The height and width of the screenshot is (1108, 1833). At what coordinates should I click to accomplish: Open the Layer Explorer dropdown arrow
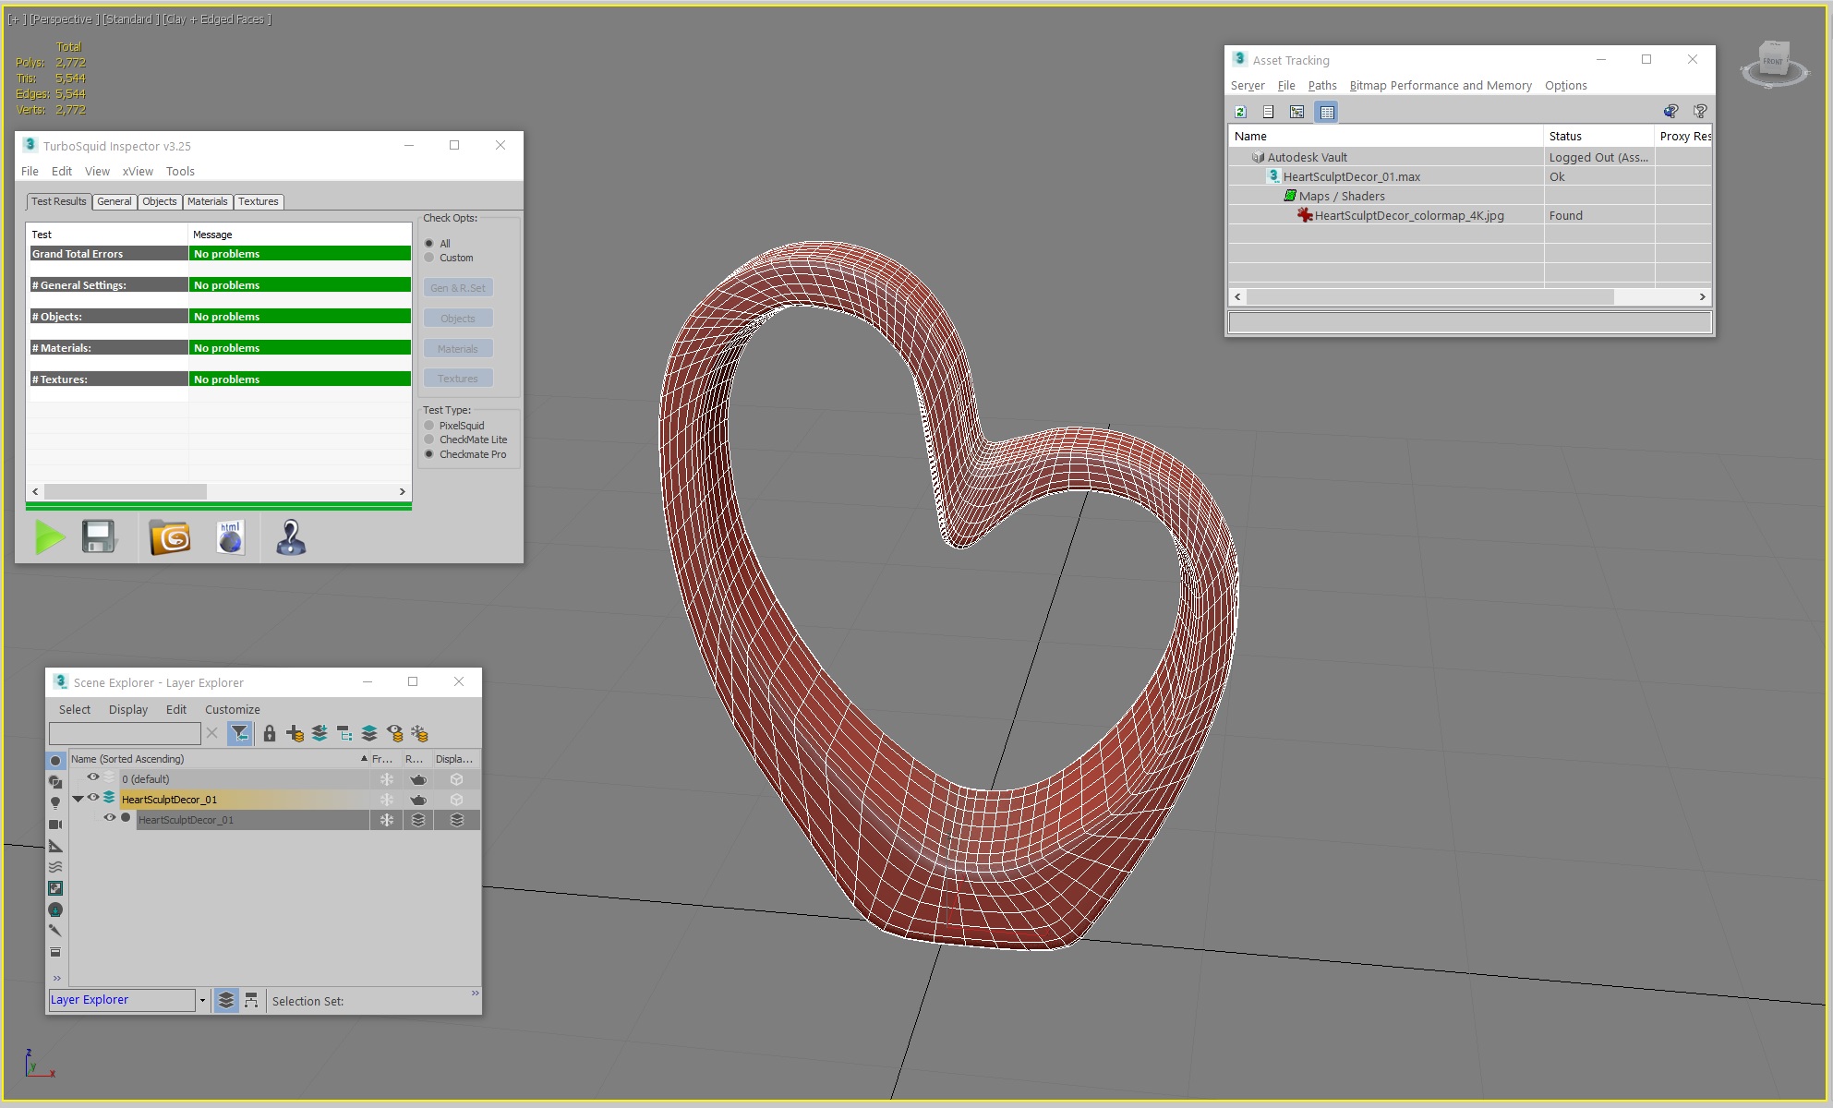point(202,1000)
